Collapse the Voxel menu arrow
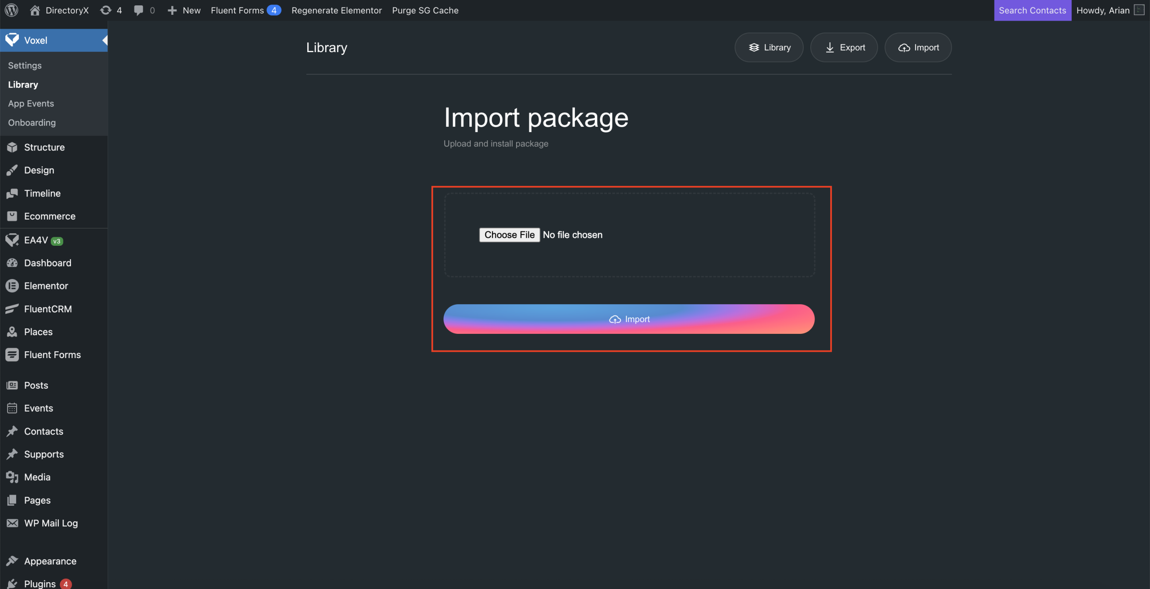 click(x=105, y=40)
